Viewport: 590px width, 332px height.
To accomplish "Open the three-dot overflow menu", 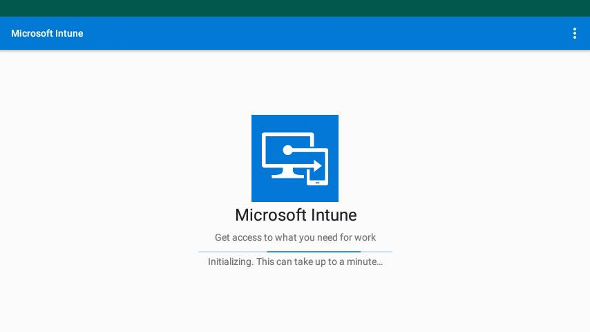I will [x=575, y=33].
